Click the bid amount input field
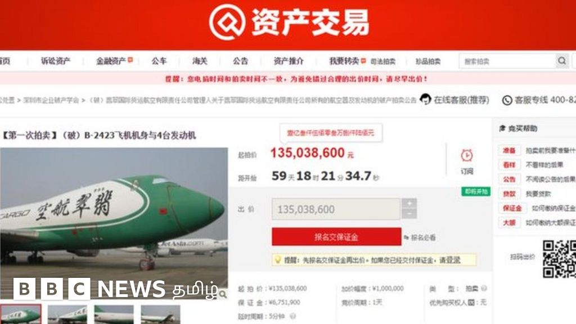576x324 pixels. (336, 209)
